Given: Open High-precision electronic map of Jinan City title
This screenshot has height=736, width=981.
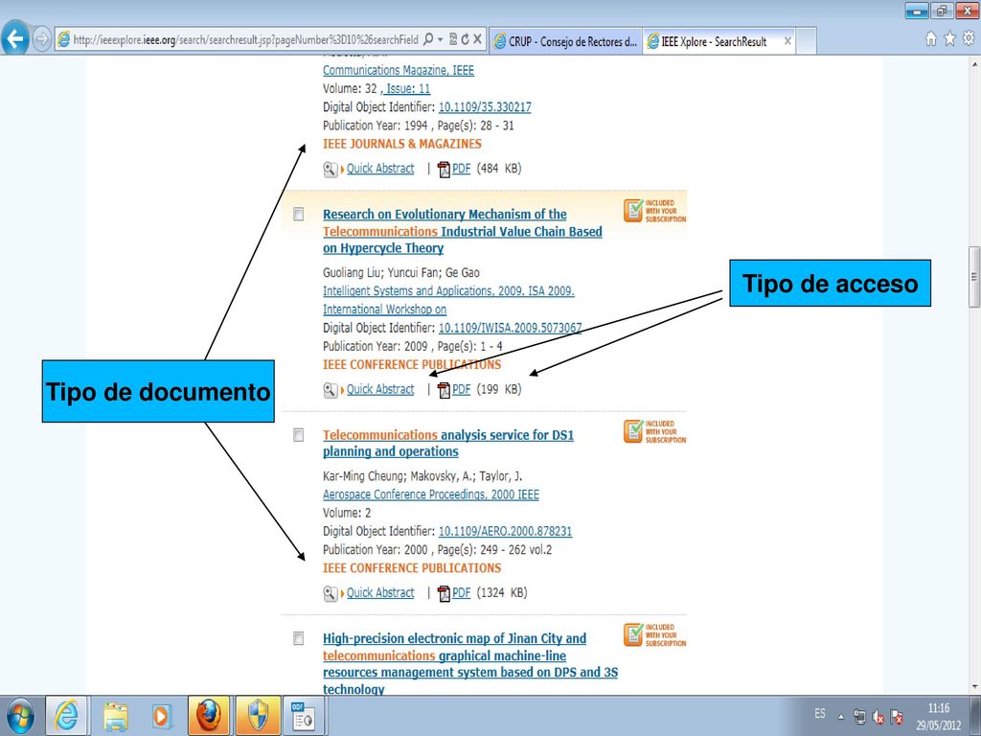Looking at the screenshot, I should point(469,663).
